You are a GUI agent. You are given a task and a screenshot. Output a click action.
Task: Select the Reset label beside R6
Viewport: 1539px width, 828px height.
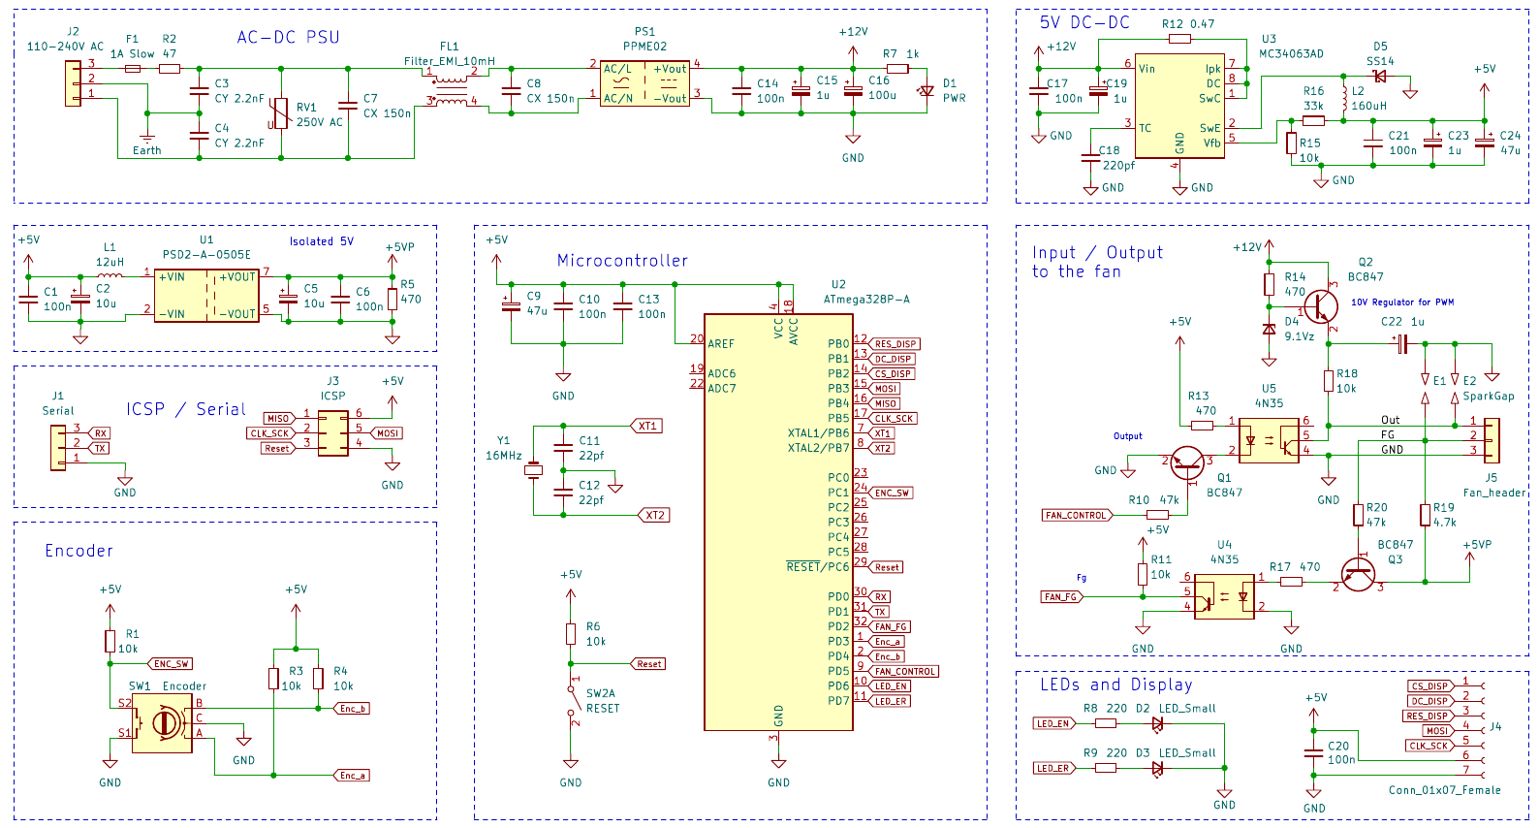coord(647,664)
